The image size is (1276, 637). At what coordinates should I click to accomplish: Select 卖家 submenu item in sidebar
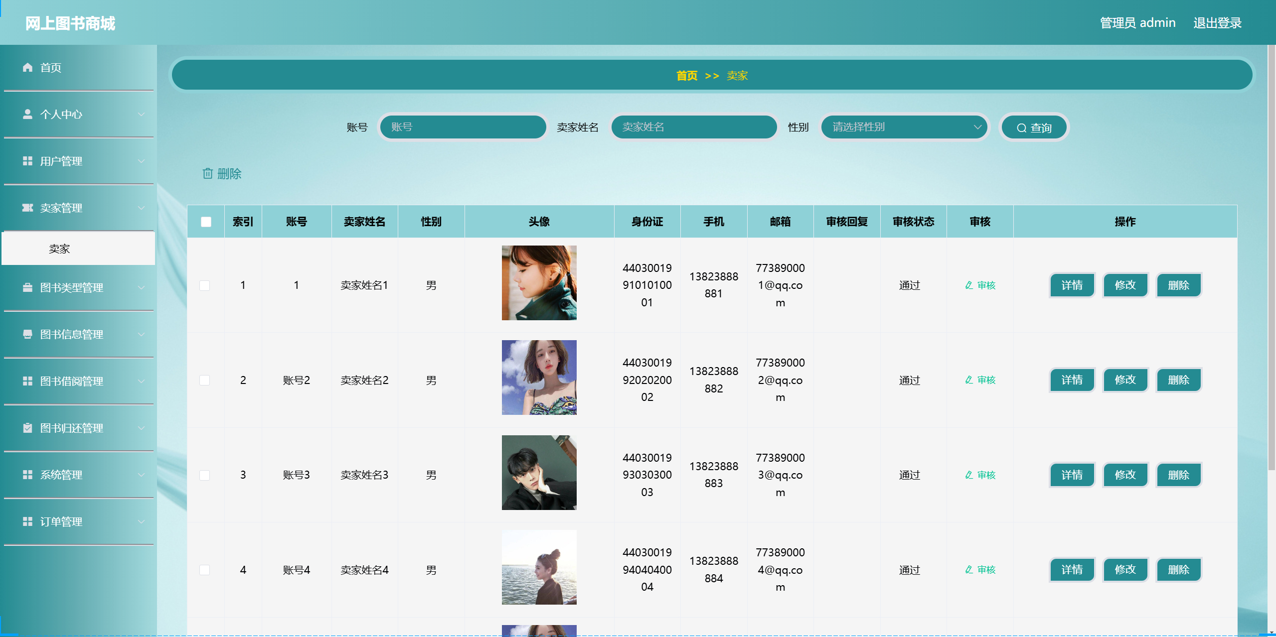[60, 248]
